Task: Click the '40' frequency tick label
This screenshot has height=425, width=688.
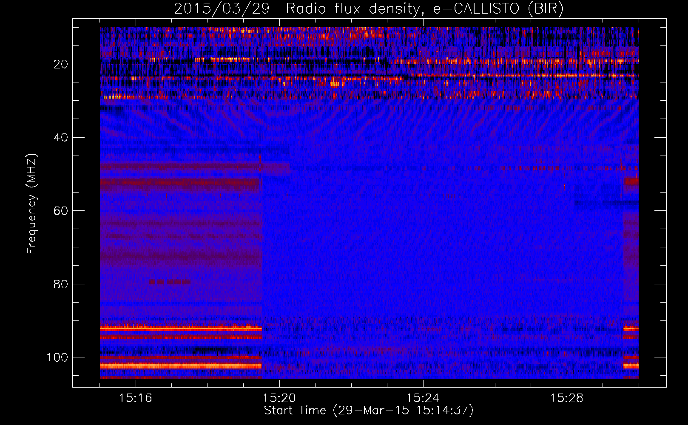Action: 61,138
